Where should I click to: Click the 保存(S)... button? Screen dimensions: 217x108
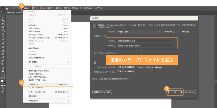(186, 32)
